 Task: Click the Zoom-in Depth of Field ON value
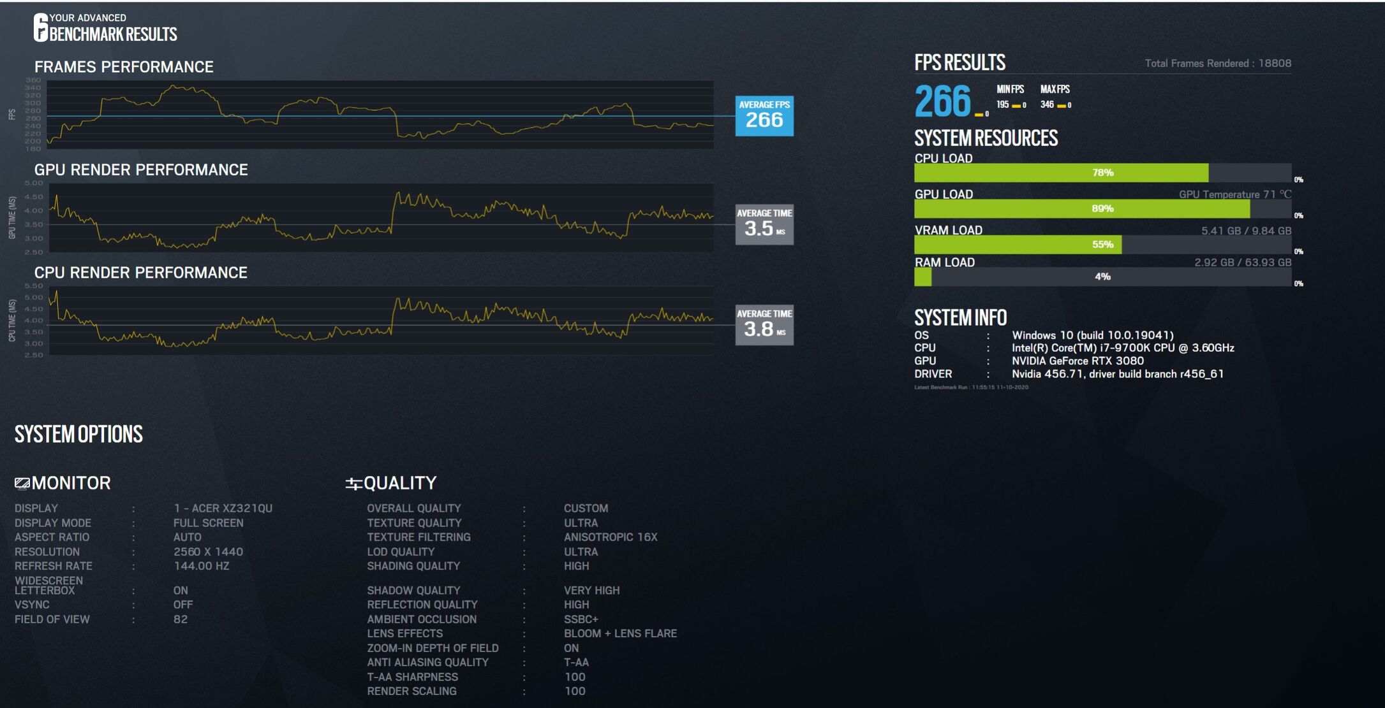click(x=571, y=648)
